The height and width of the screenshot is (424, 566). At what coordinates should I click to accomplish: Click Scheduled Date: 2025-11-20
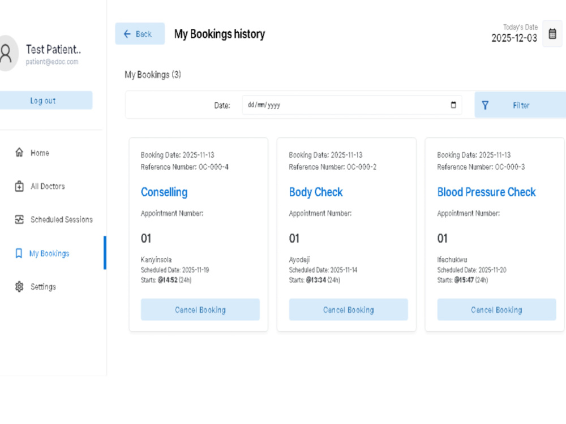tap(472, 270)
